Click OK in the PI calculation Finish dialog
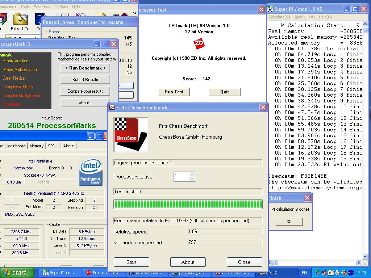Screen dimensions: 371x278 [289, 222]
